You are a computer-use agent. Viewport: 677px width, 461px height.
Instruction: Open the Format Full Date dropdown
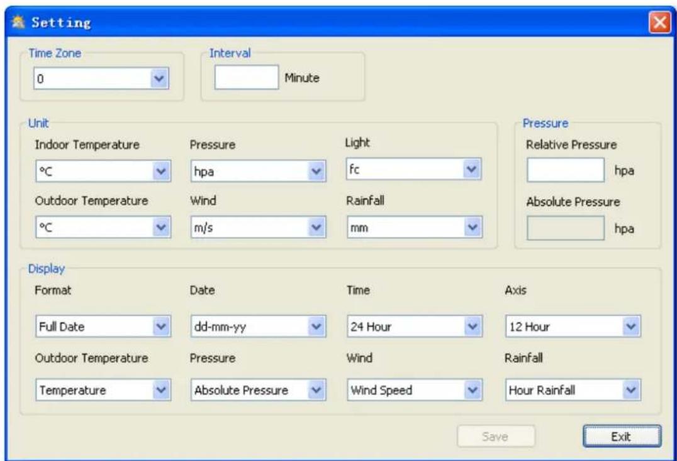coord(162,326)
